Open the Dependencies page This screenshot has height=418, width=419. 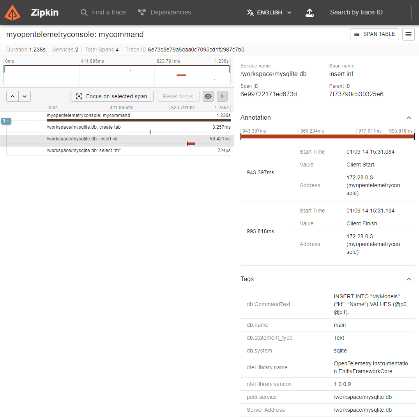click(x=164, y=12)
